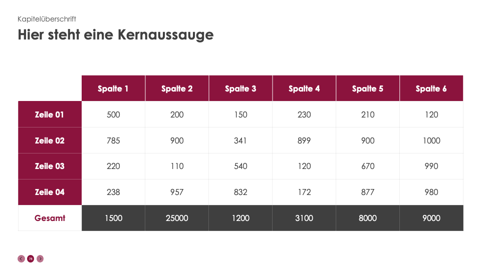Select the Gesamt row label
The height and width of the screenshot is (270, 481).
pyautogui.click(x=50, y=218)
